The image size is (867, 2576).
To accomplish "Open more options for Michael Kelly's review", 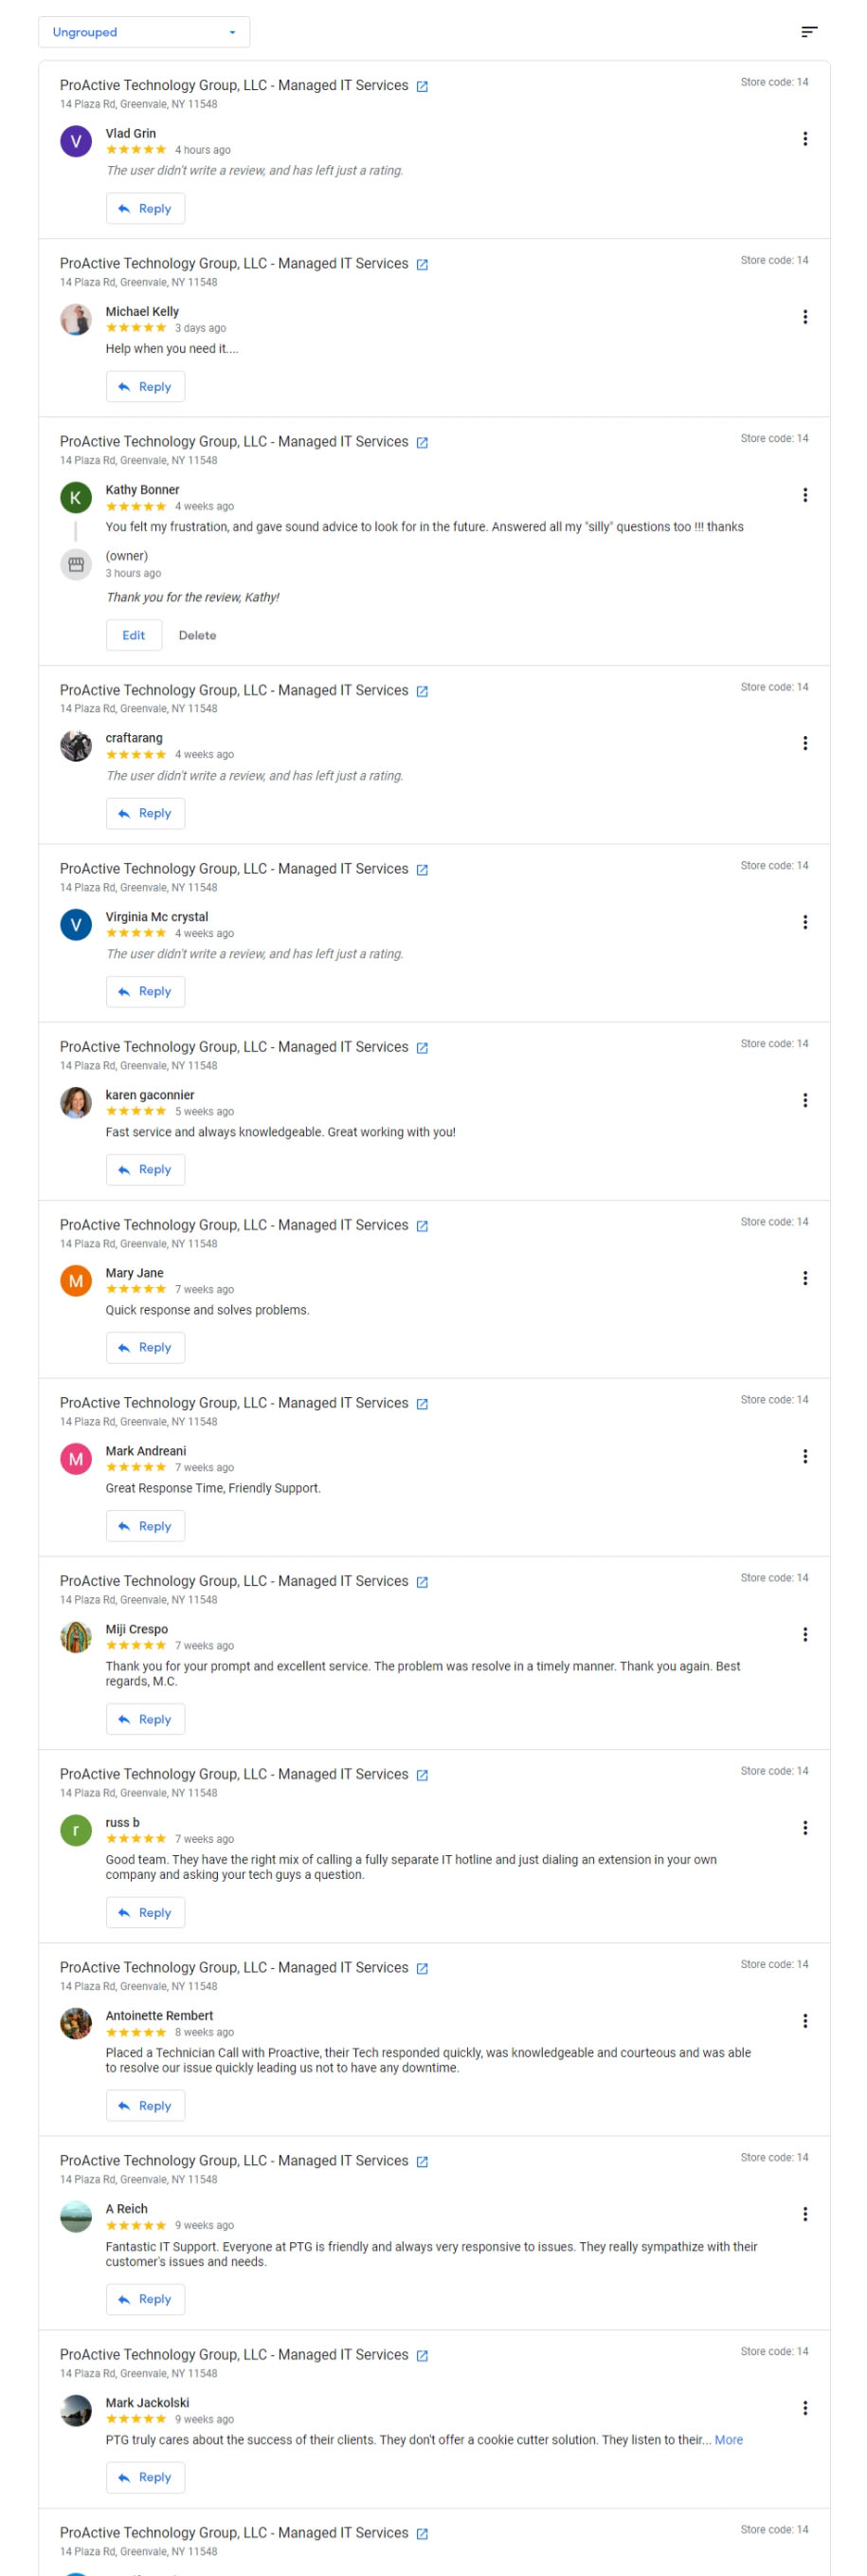I will point(805,317).
